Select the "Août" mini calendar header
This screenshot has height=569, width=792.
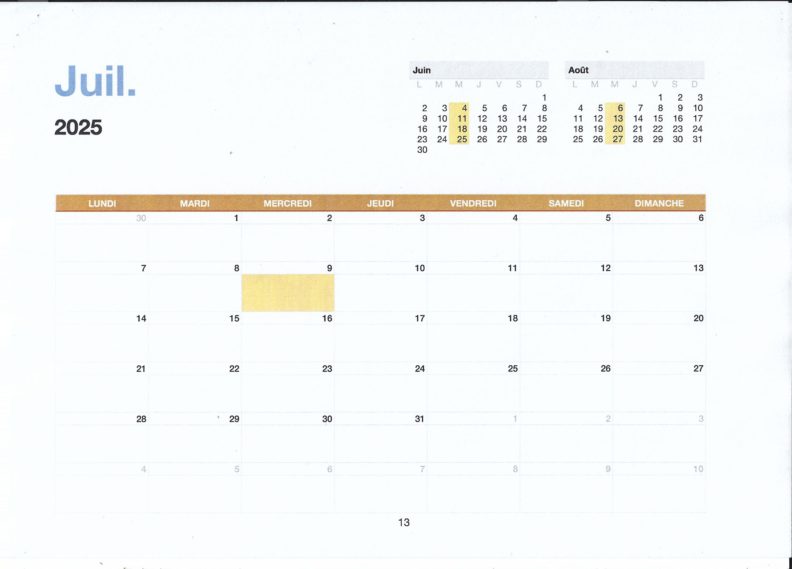point(634,70)
